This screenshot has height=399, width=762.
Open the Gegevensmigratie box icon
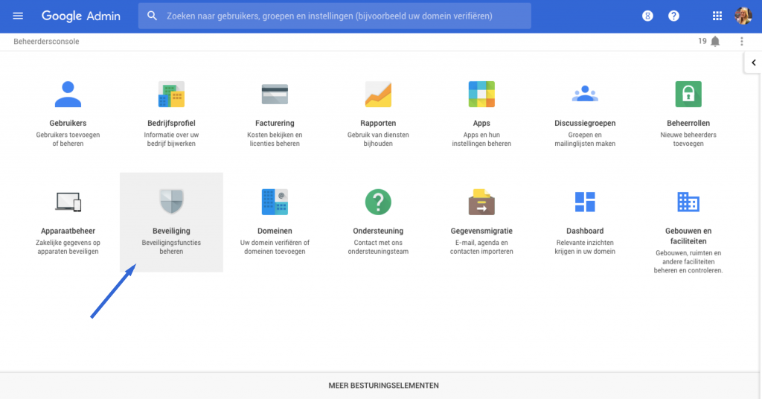tap(481, 202)
